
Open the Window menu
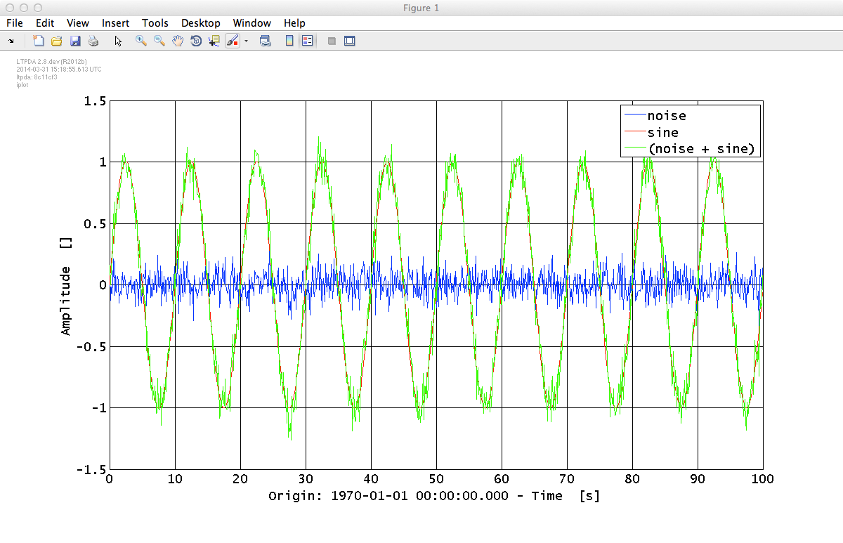[x=251, y=23]
